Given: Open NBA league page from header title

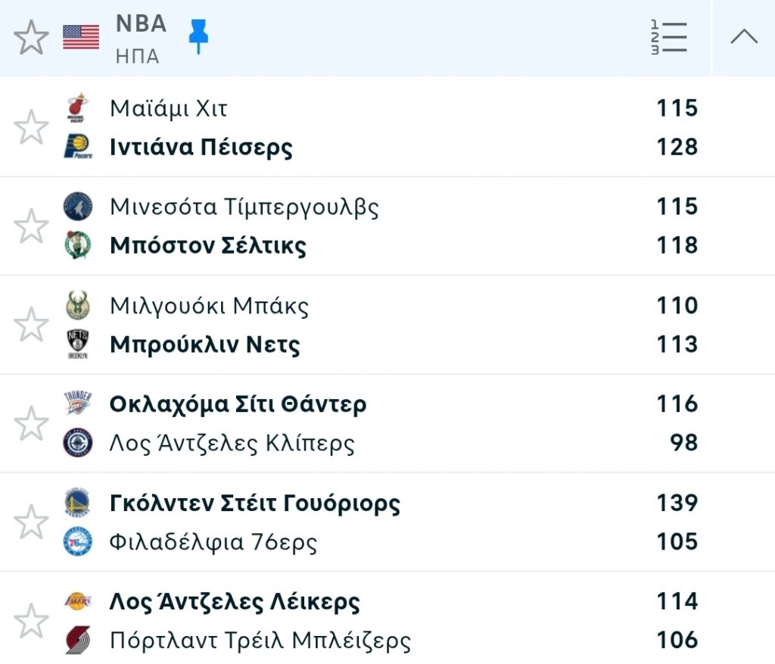Looking at the screenshot, I should coord(141,24).
